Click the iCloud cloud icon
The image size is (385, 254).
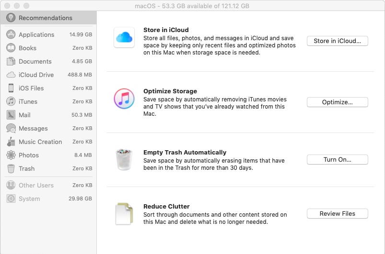point(124,37)
